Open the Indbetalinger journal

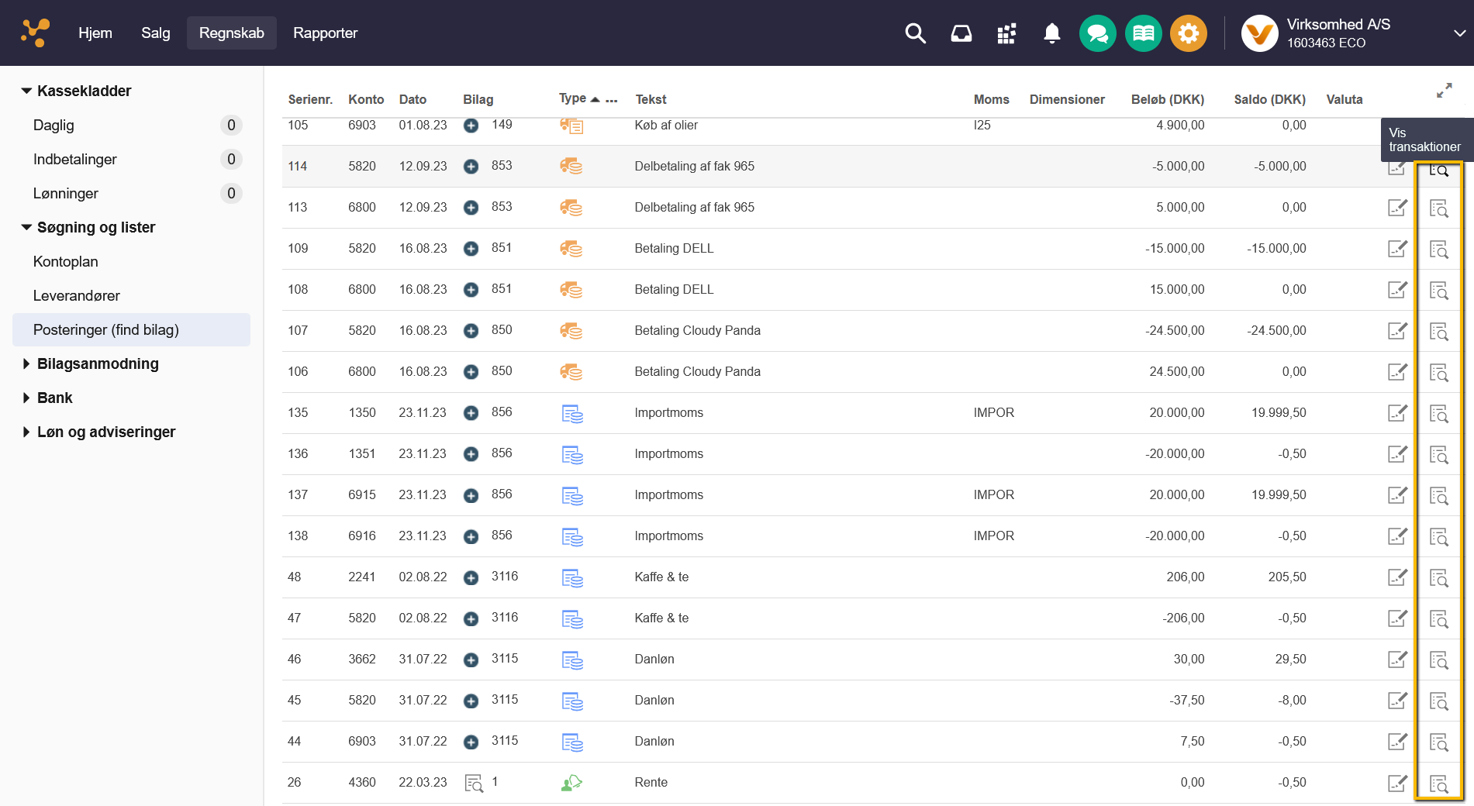coord(75,160)
